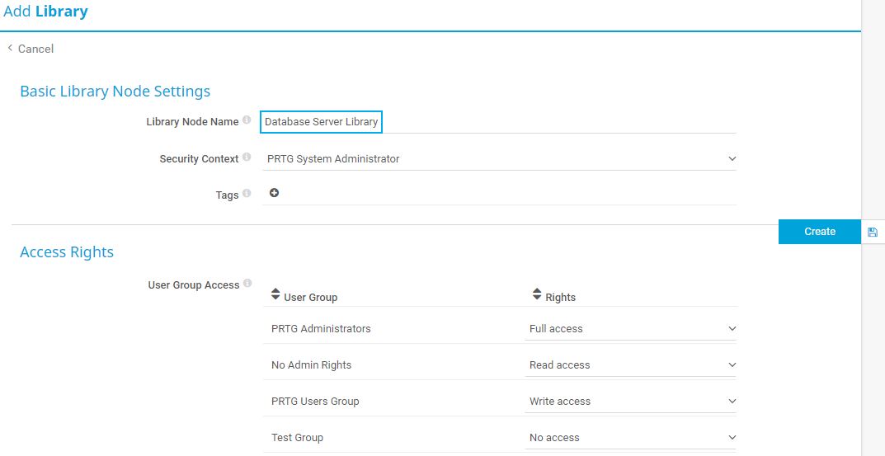Click the Cancel link

(35, 49)
